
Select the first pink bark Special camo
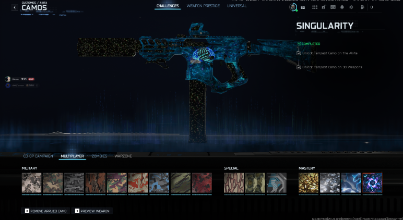234,183
